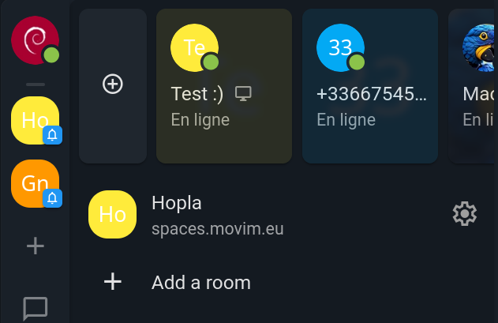Click the yellow Te contact avatar
Image resolution: width=498 pixels, height=323 pixels.
coord(194,47)
